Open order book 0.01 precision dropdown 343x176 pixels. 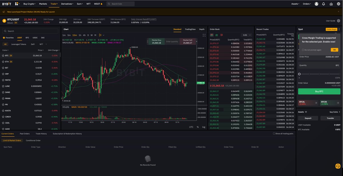click(246, 35)
